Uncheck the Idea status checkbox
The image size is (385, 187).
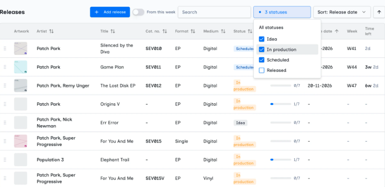262,39
